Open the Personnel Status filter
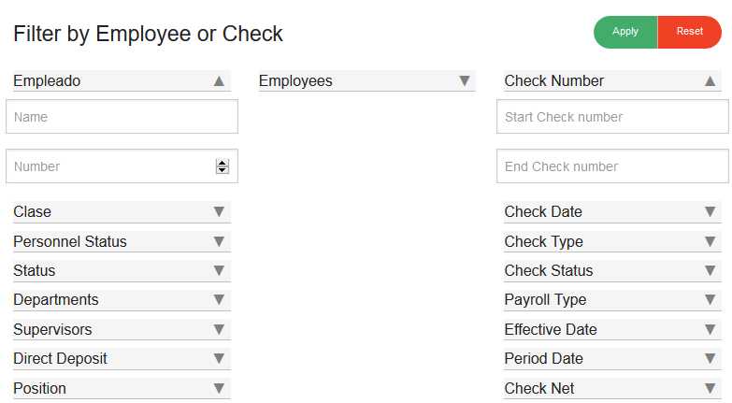Screen dimensions: 732x403 point(219,241)
